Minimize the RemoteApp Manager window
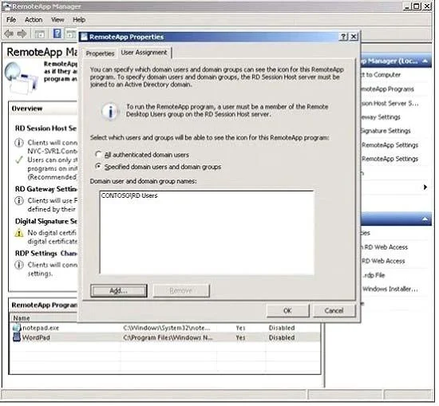The height and width of the screenshot is (406, 439). click(x=407, y=6)
